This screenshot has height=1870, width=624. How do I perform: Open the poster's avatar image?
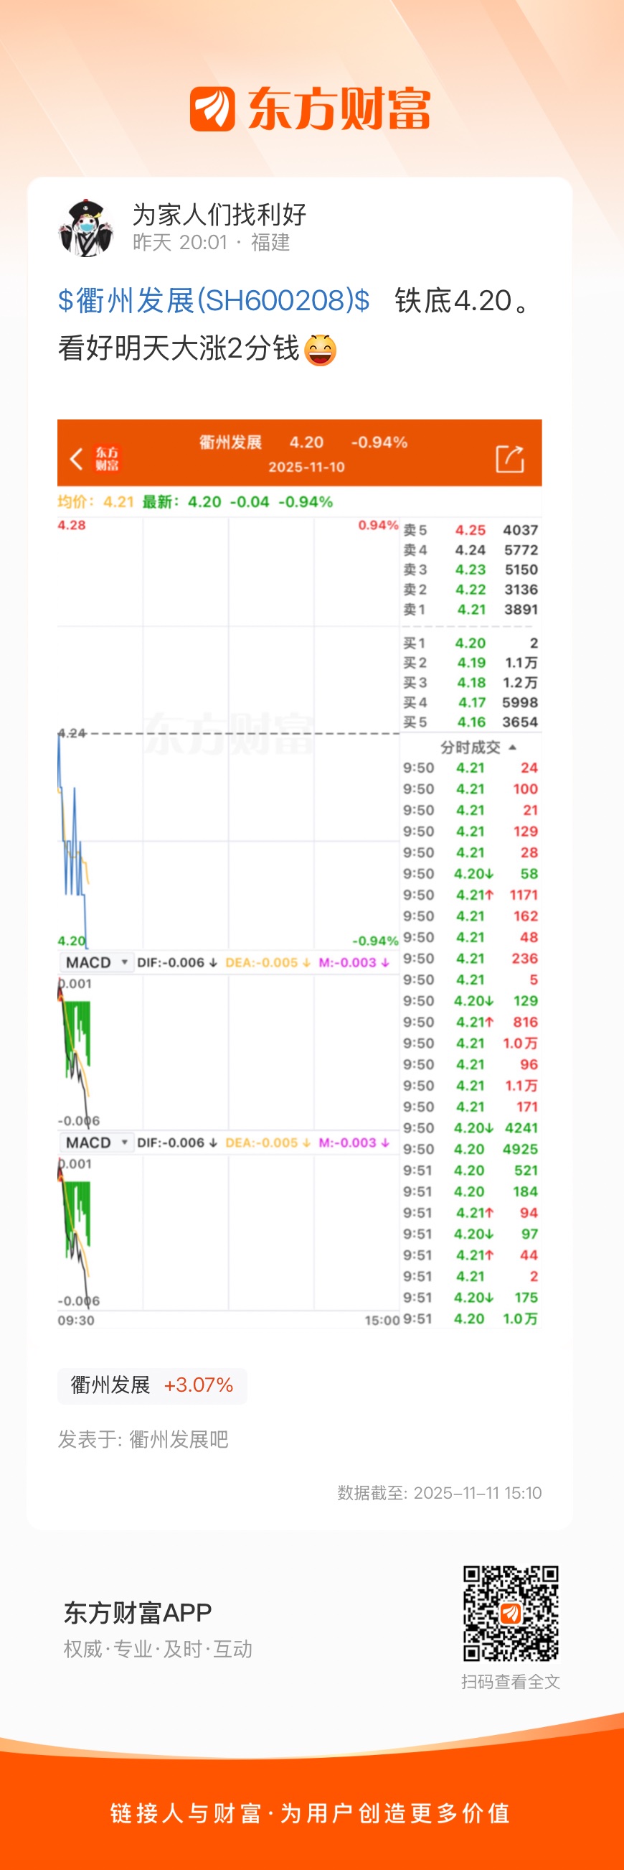tap(86, 228)
